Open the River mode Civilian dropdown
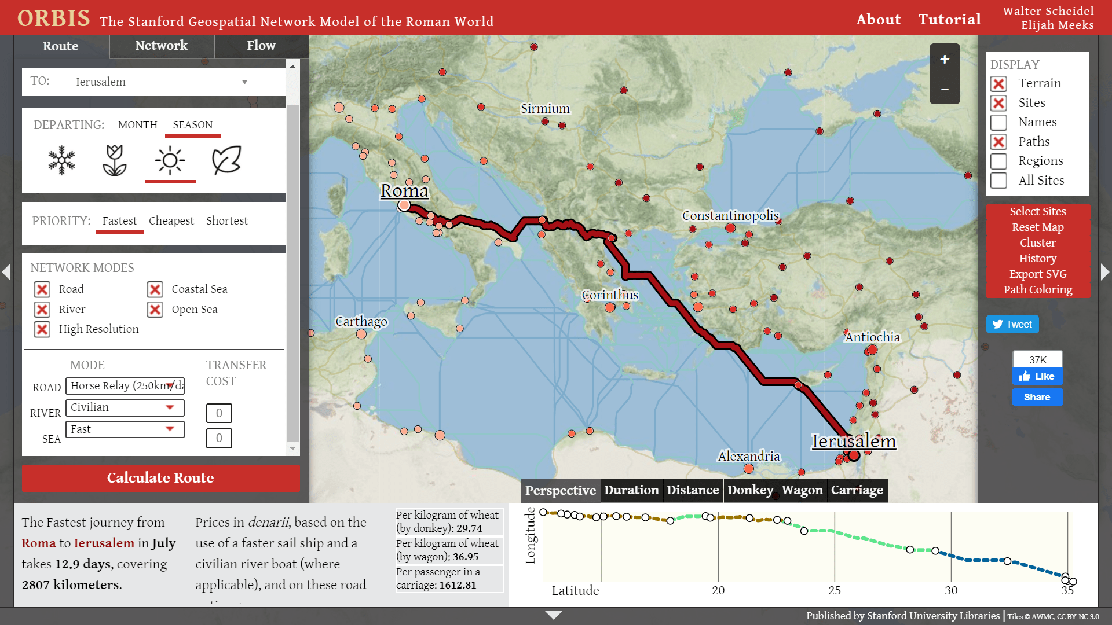 click(125, 407)
